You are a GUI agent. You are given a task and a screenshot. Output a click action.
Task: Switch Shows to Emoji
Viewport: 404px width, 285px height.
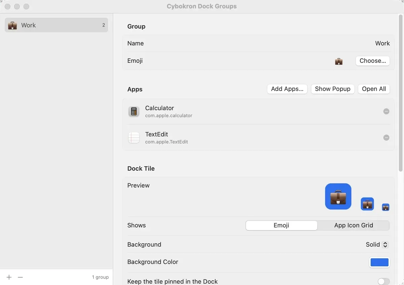pos(281,226)
